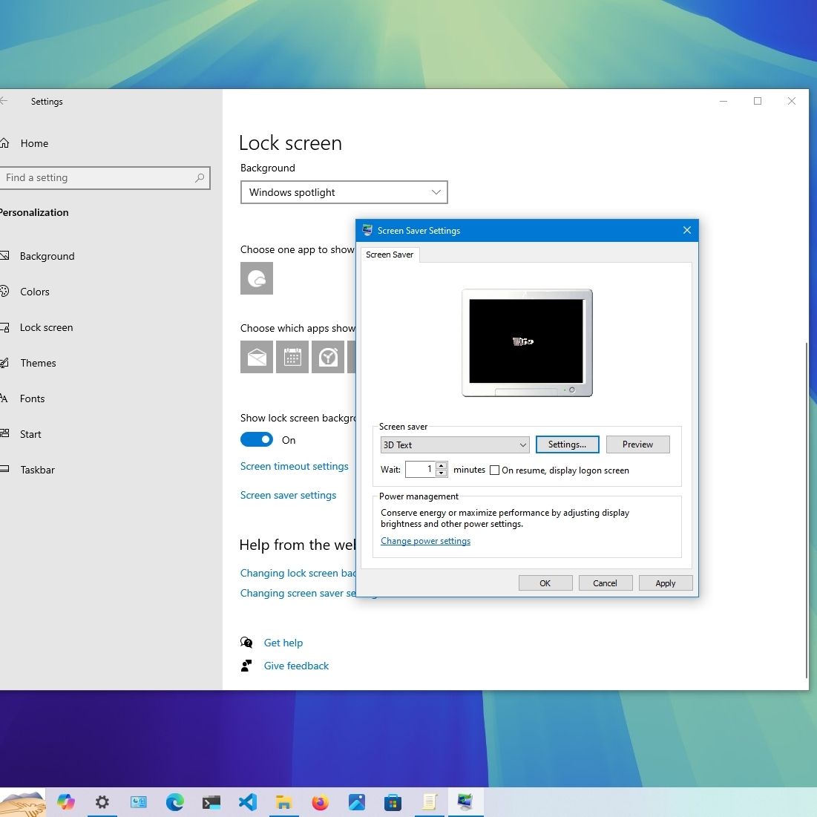The width and height of the screenshot is (817, 817).
Task: Open Microsoft Edge from the taskbar
Action: tap(174, 802)
